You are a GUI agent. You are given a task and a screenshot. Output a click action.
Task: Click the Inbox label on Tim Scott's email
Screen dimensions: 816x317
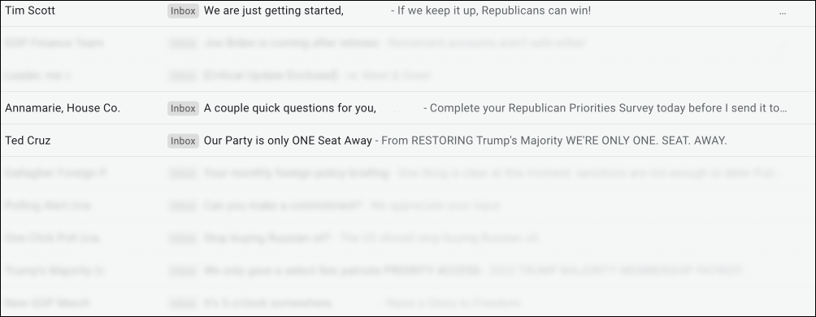tap(183, 11)
